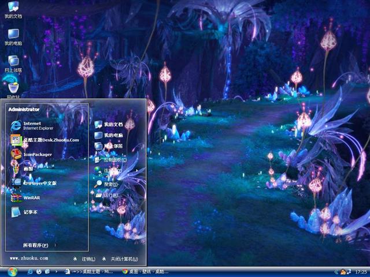Open the 网上邻居 desktop icon

(13, 64)
